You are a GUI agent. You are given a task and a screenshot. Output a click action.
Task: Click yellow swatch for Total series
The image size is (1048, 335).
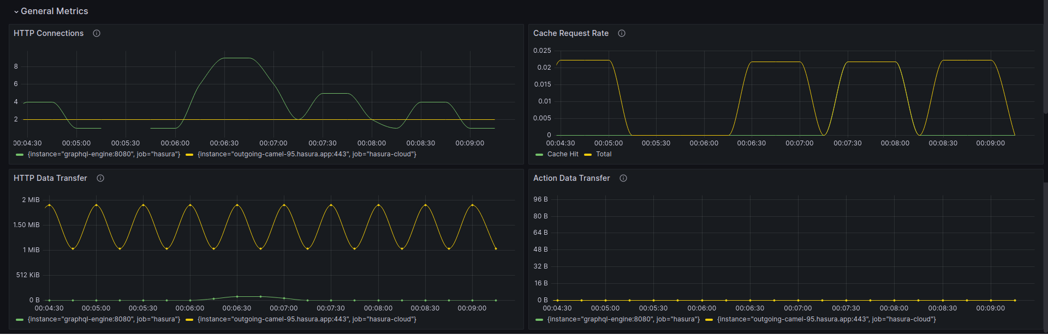pos(588,155)
